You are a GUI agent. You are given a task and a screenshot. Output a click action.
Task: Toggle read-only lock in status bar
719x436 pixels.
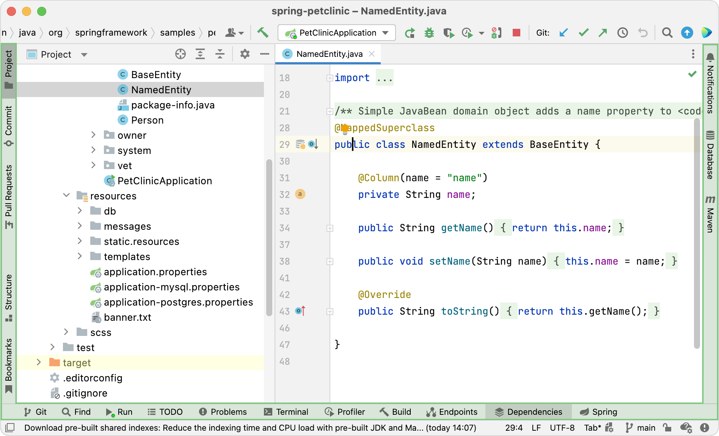click(x=667, y=428)
